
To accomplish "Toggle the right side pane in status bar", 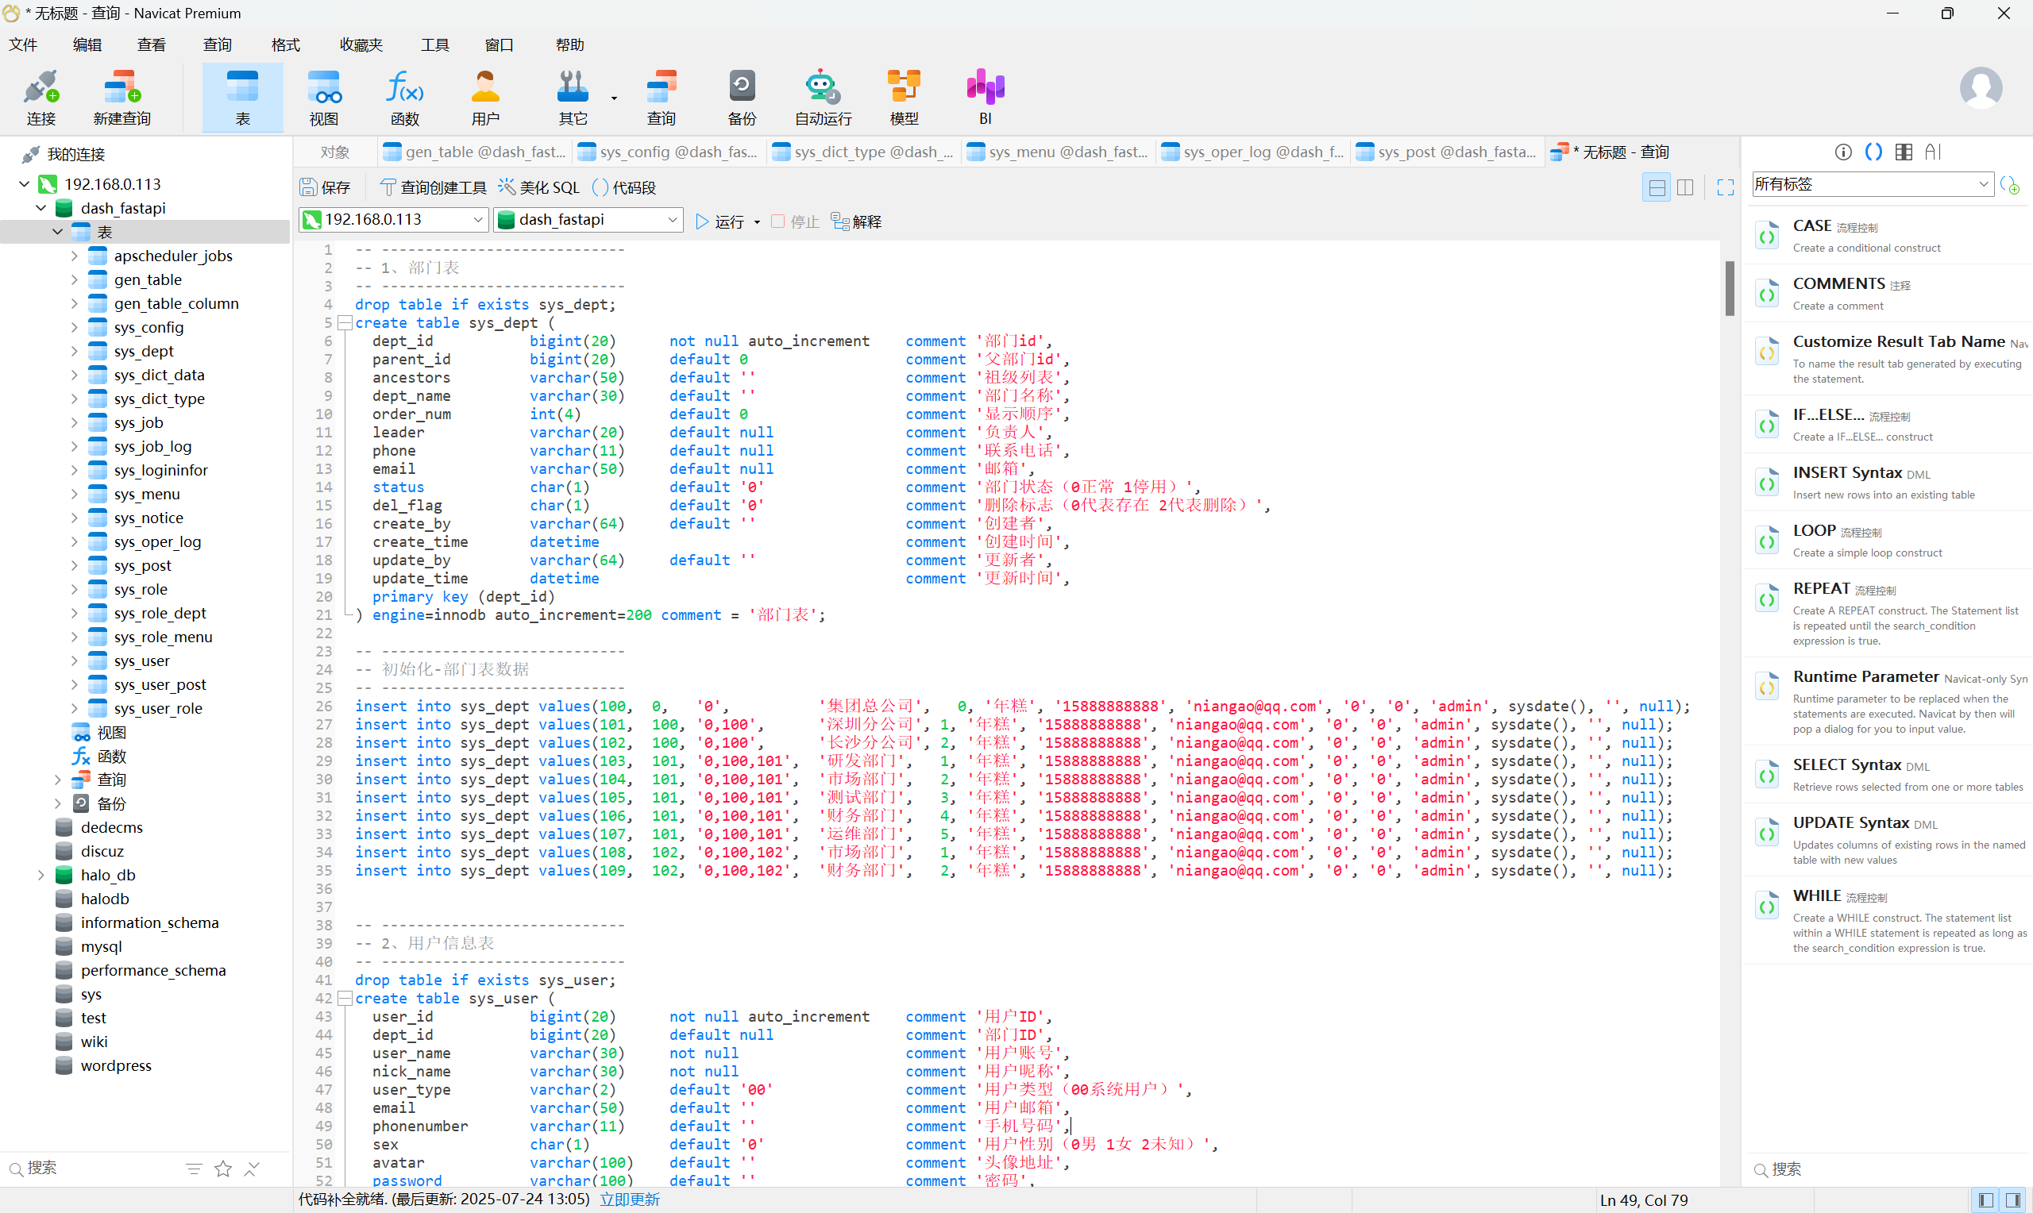I will coord(2012,1200).
